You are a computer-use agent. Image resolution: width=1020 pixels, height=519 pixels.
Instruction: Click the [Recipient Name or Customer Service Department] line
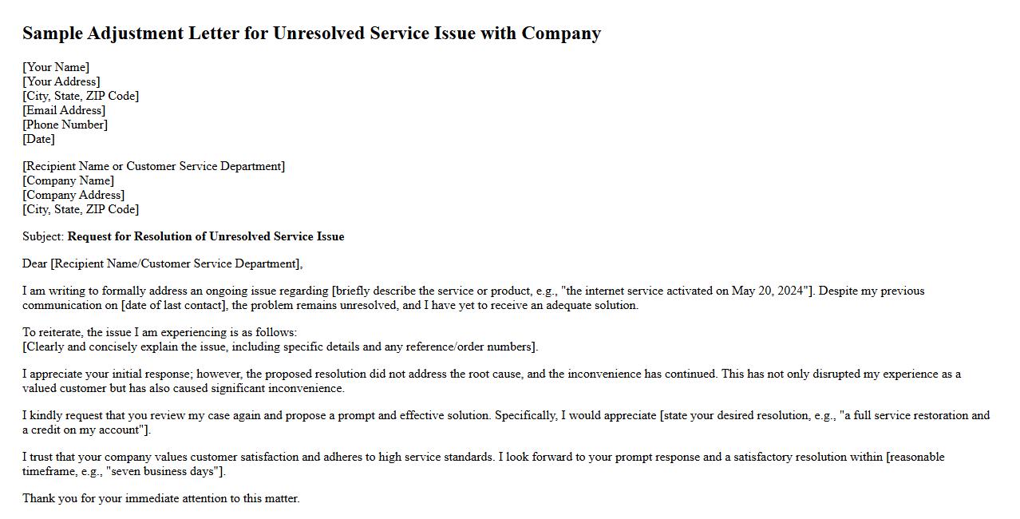153,166
